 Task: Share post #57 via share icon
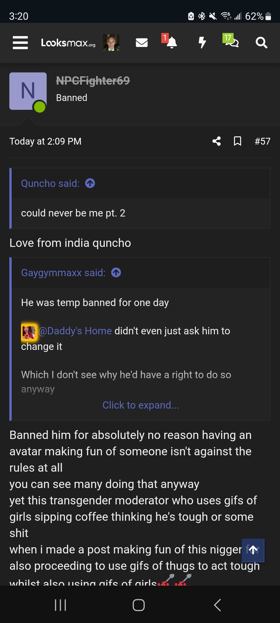coord(216,141)
